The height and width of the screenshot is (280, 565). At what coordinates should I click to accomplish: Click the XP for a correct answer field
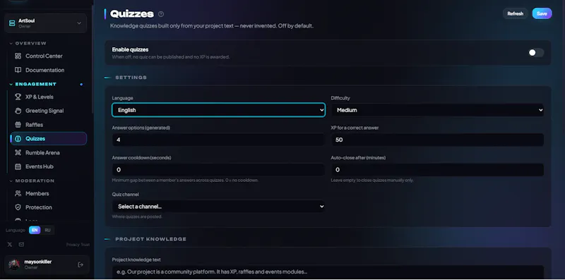(x=437, y=140)
